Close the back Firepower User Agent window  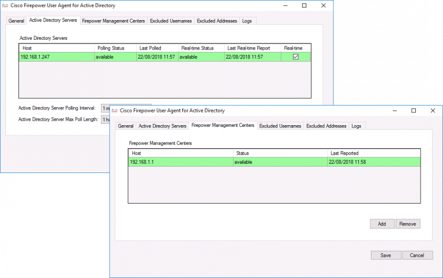[324, 5]
